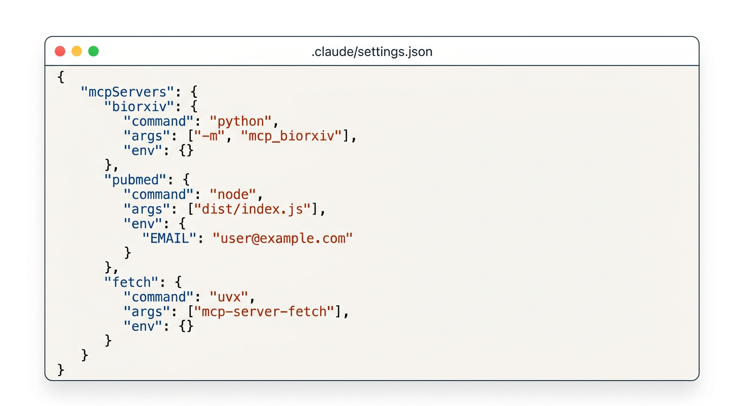This screenshot has height=406, width=744.
Task: Click the red close window button
Action: point(60,51)
